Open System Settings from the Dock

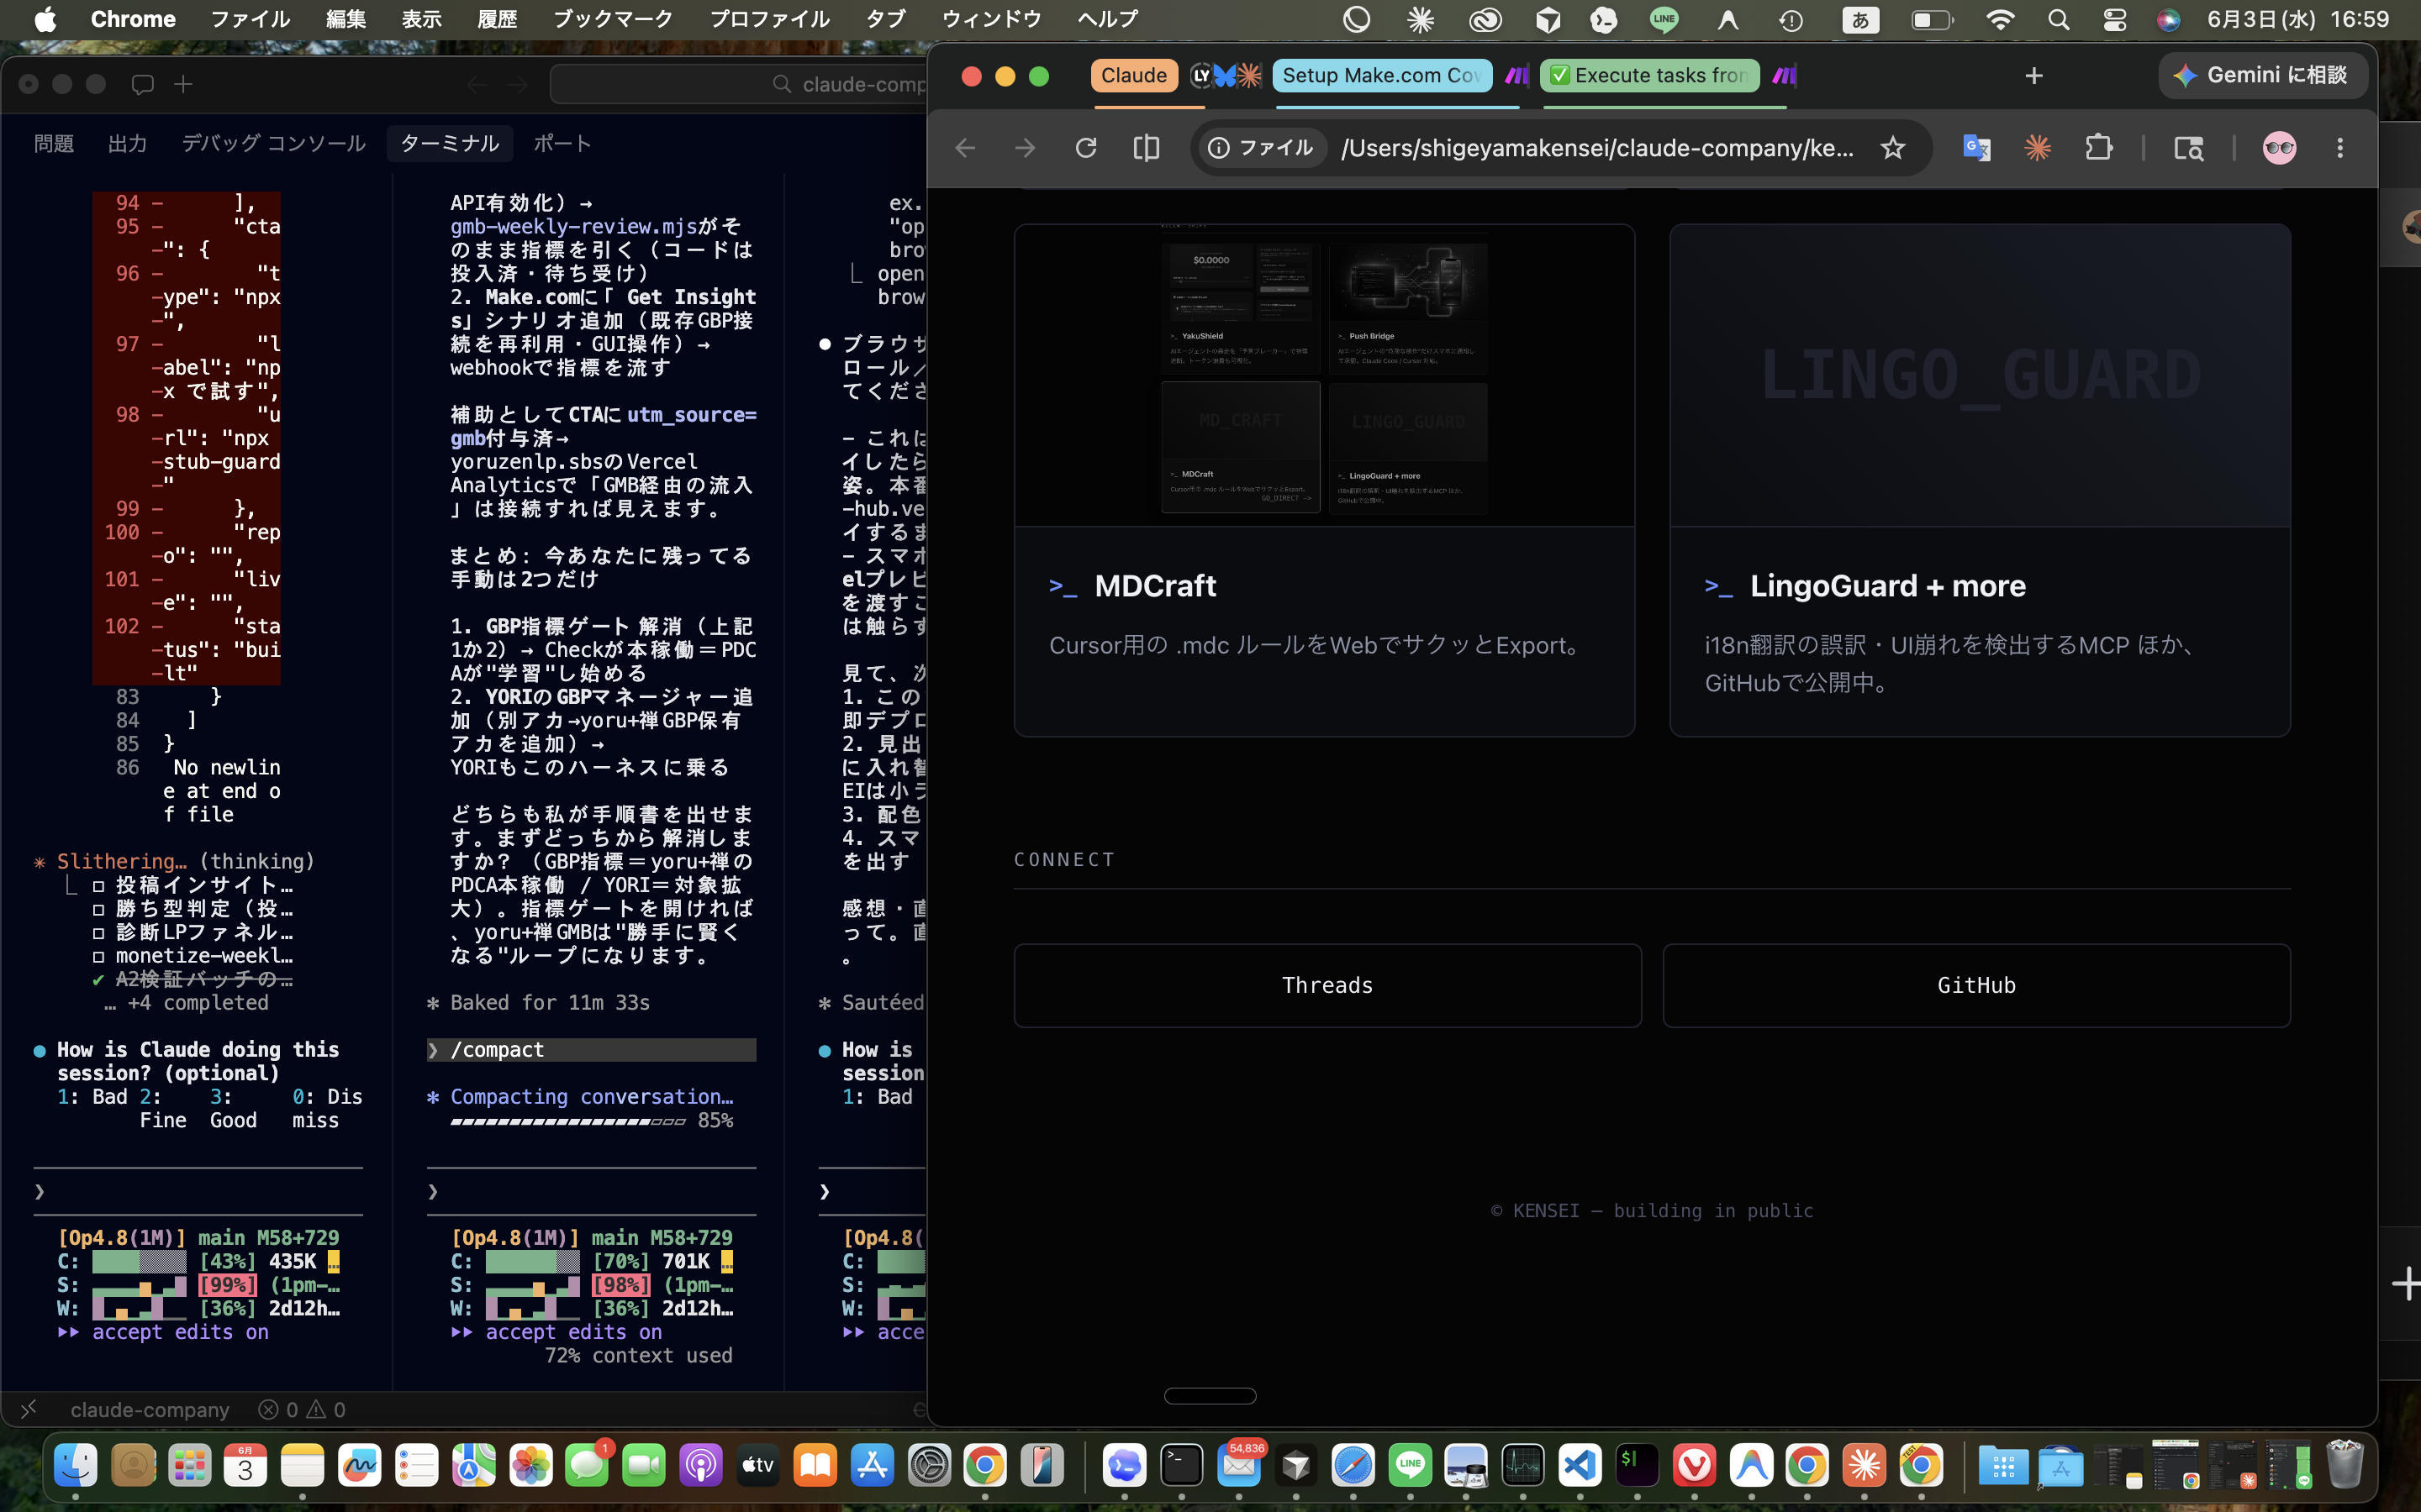click(928, 1466)
